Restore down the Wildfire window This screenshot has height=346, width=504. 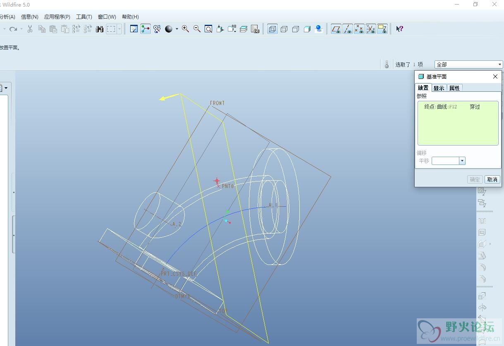475,5
